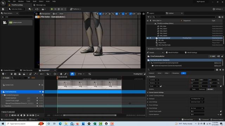Switch to the World Partition tab
This screenshot has width=225, height=126.
(x=172, y=52)
